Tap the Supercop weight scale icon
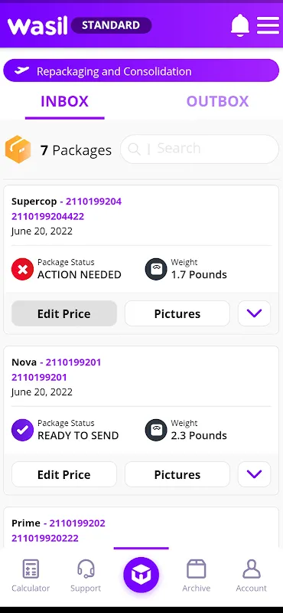Image resolution: width=283 pixels, height=613 pixels. pyautogui.click(x=156, y=270)
